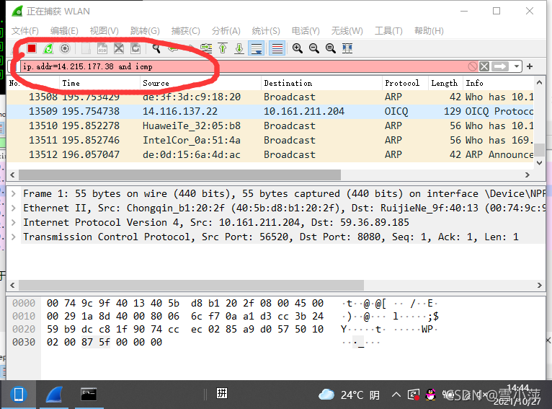Expand the Ethernet II details
This screenshot has width=552, height=409.
coord(14,208)
